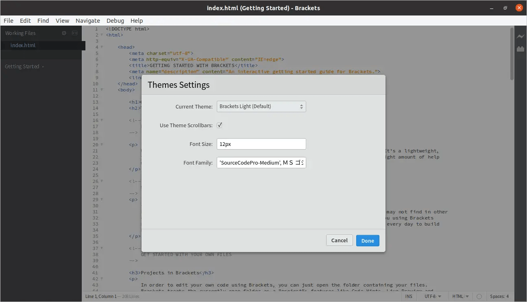
Task: Open the Working Files settings gear
Action: point(64,33)
